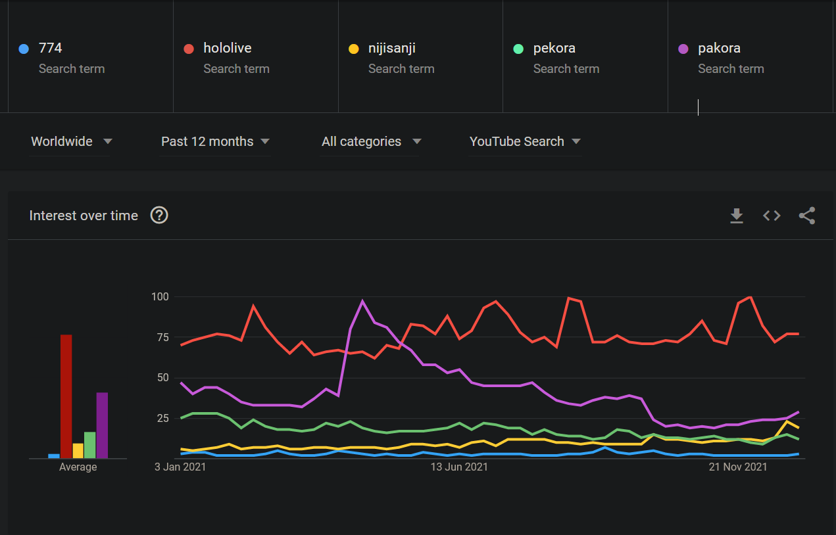Click the blue 774 average bar
This screenshot has height=535, width=836.
tap(54, 456)
